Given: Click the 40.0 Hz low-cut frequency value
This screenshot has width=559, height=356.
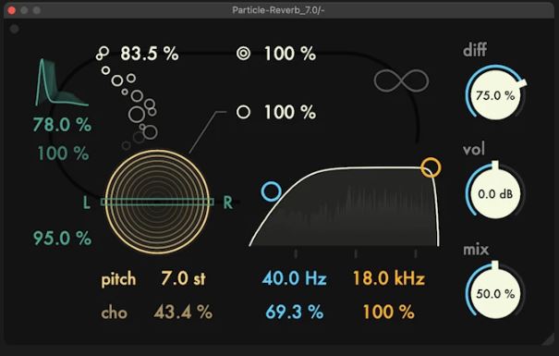Looking at the screenshot, I should click(295, 278).
